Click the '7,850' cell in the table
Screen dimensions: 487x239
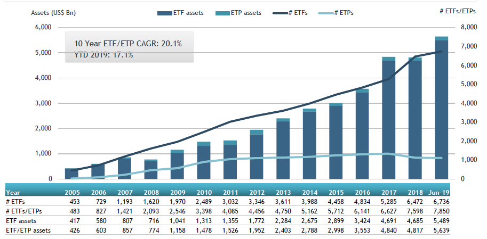pos(441,211)
